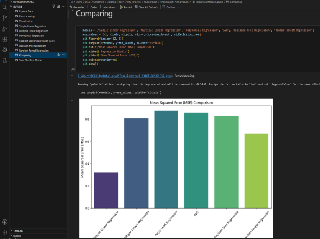Image resolution: width=320 pixels, height=239 pixels.
Task: Expand the NO FOLDER OPENED section
Action: click(22, 2)
